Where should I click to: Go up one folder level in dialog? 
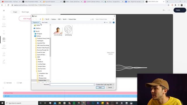pos(40,19)
